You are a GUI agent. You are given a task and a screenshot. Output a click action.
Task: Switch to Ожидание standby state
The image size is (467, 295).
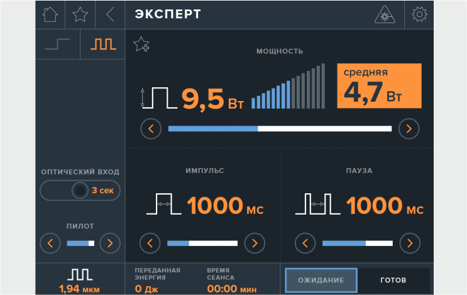pos(321,279)
